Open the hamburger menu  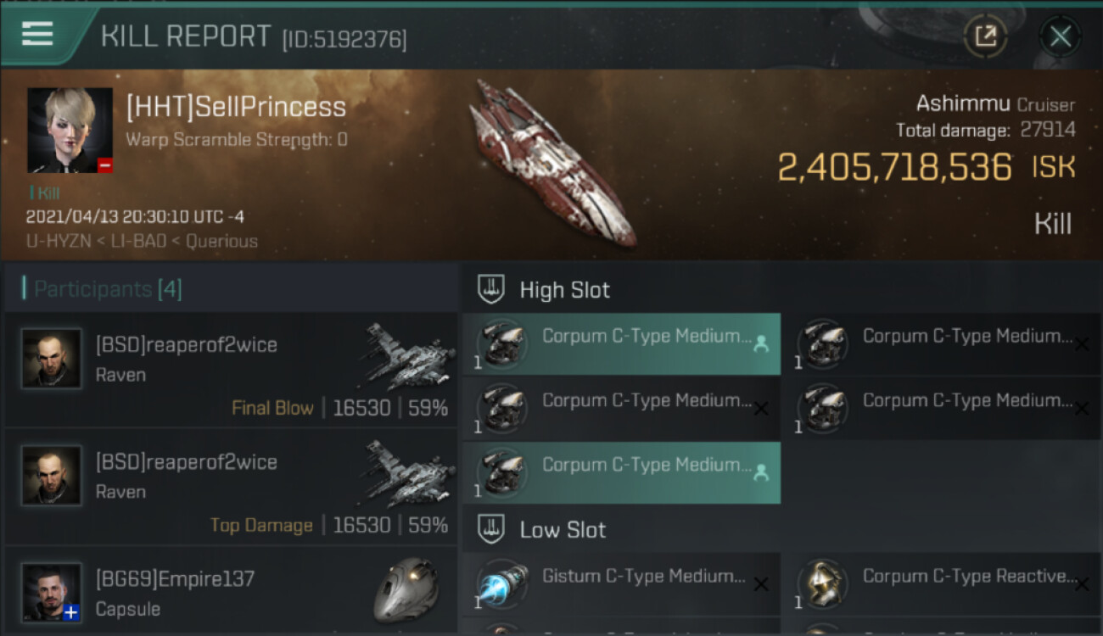coord(37,35)
